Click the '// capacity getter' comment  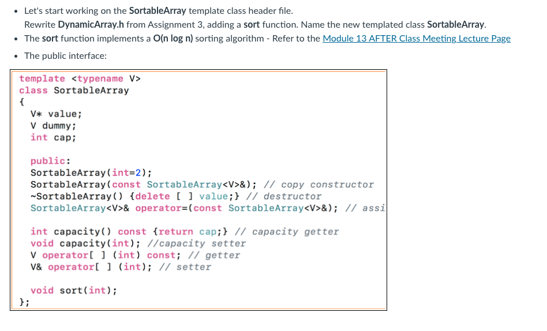click(x=287, y=232)
